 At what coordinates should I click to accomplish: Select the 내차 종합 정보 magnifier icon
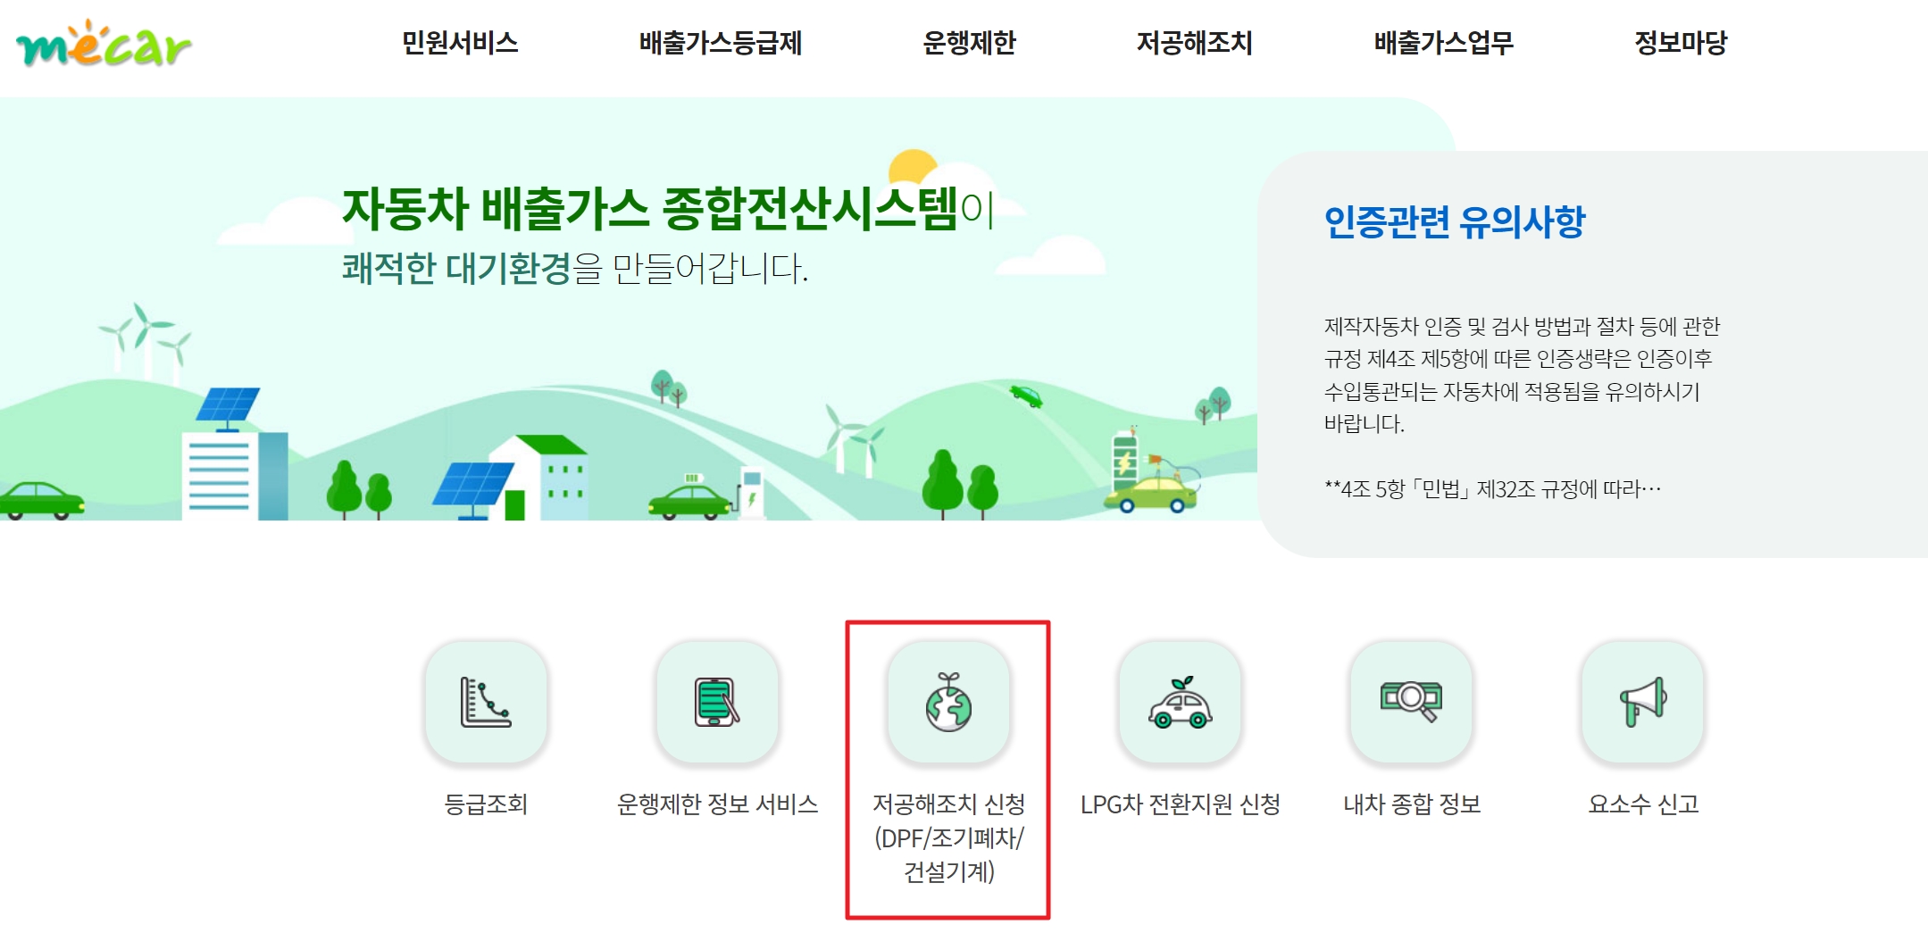tap(1411, 702)
